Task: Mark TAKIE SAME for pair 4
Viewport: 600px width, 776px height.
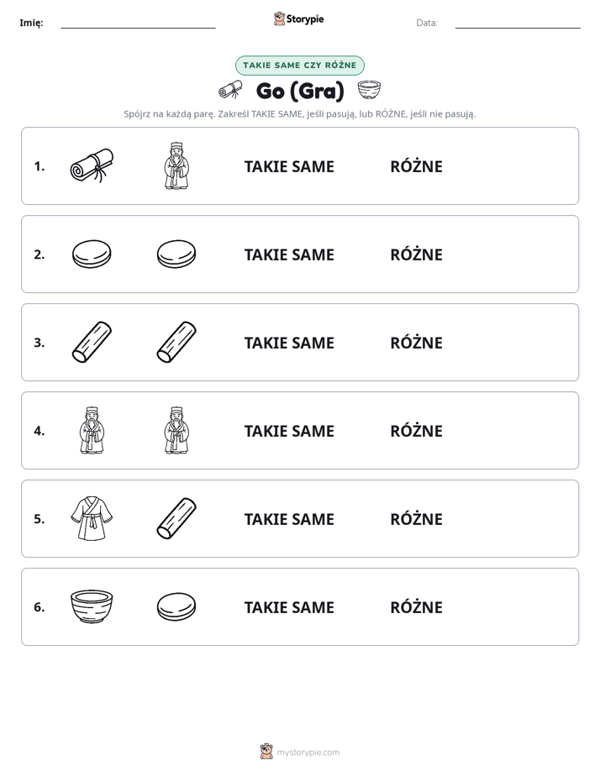Action: tap(289, 431)
